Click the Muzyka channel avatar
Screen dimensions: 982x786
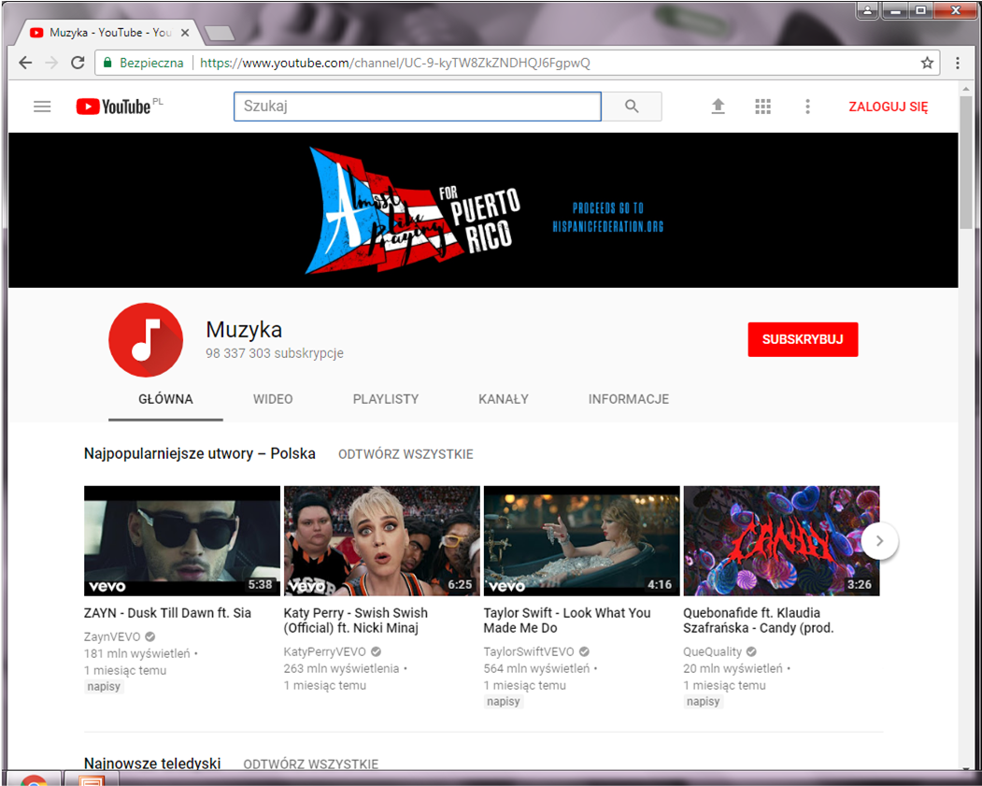coord(146,339)
